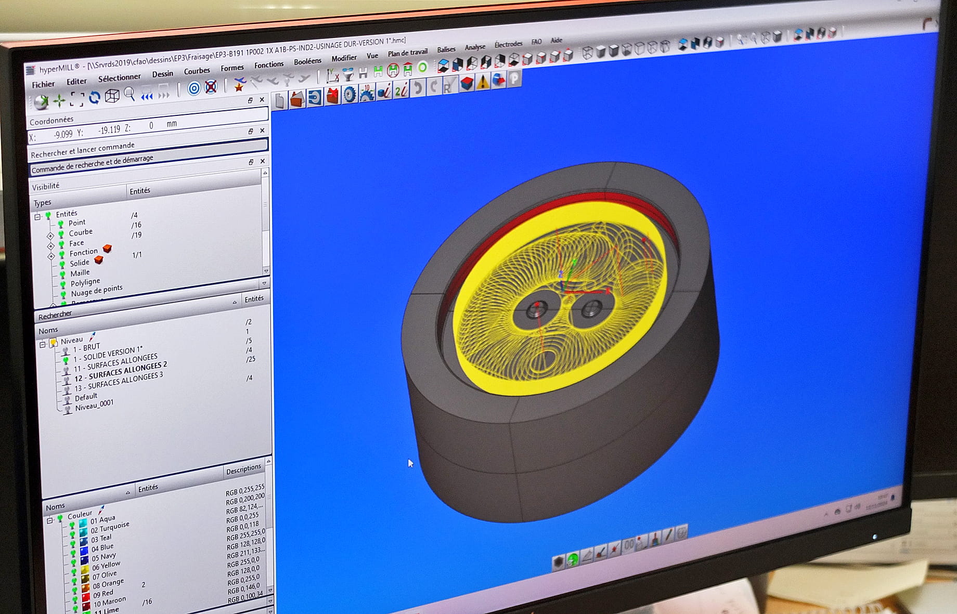Click the Couleur list scroll-down arrow
The height and width of the screenshot is (614, 957).
(270, 590)
